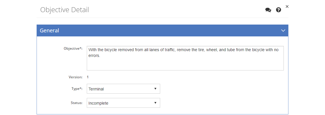Open help via the question mark icon

[279, 10]
